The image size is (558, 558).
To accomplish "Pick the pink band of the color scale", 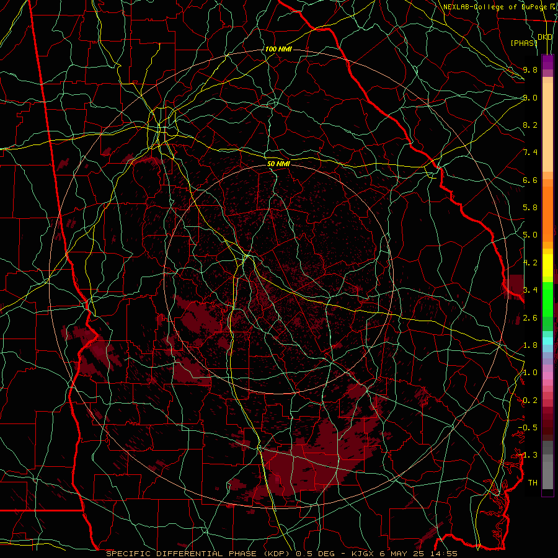I will pos(547,375).
